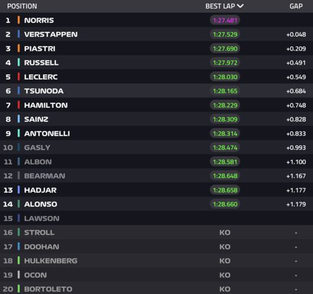Click the GAP column header
This screenshot has width=313, height=294.
296,6
